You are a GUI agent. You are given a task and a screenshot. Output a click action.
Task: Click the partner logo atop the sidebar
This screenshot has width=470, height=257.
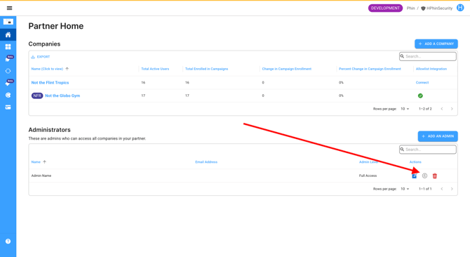click(x=8, y=22)
